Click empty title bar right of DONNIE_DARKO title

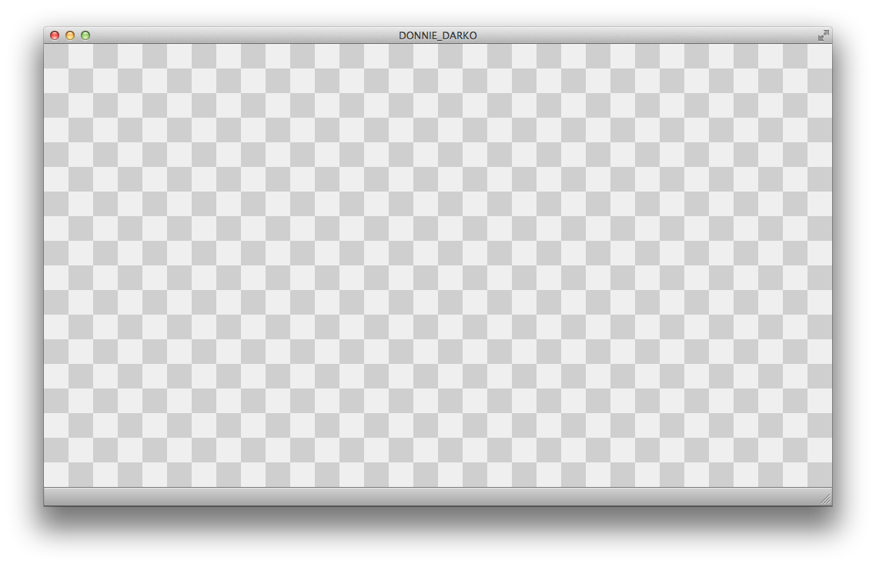coord(647,35)
